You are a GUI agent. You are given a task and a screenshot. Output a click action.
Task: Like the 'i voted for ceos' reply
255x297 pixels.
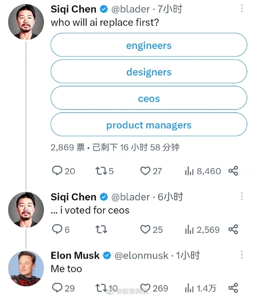pos(145,230)
